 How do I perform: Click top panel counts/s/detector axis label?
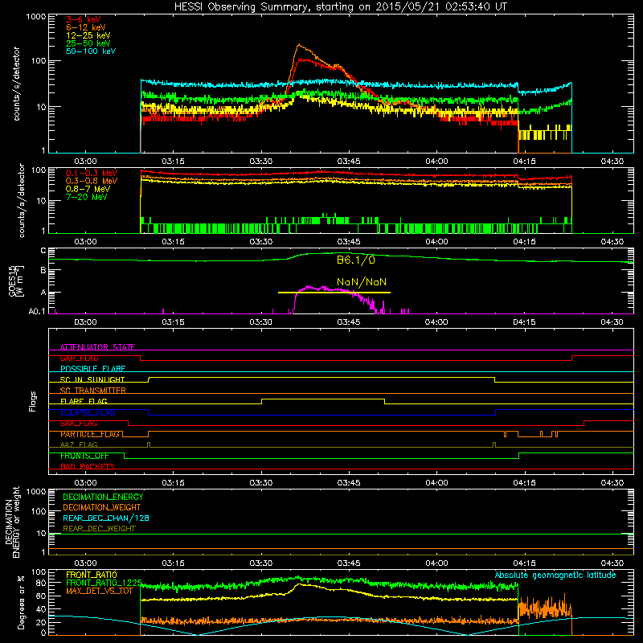pos(16,84)
